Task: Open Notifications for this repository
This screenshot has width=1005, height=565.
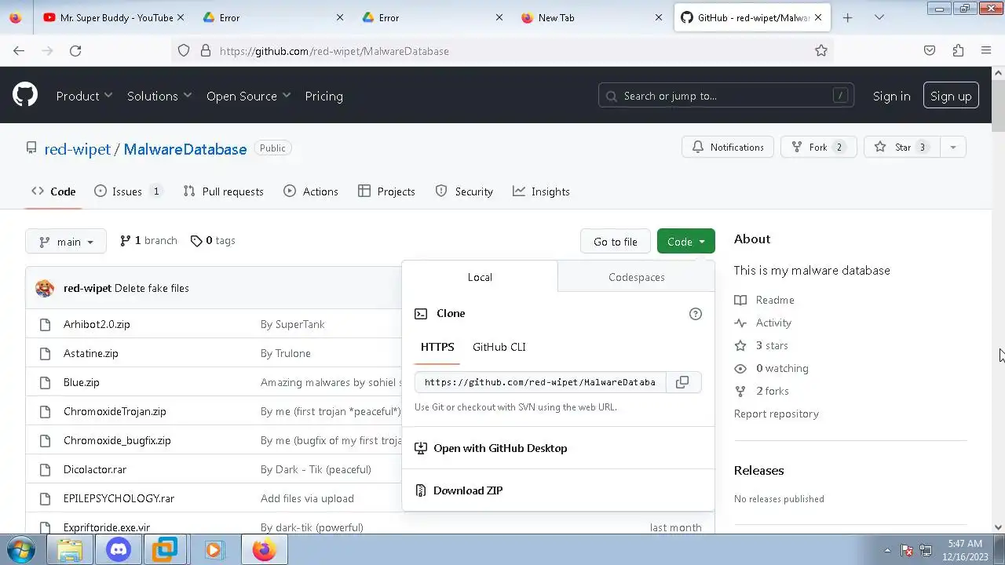Action: [x=728, y=147]
